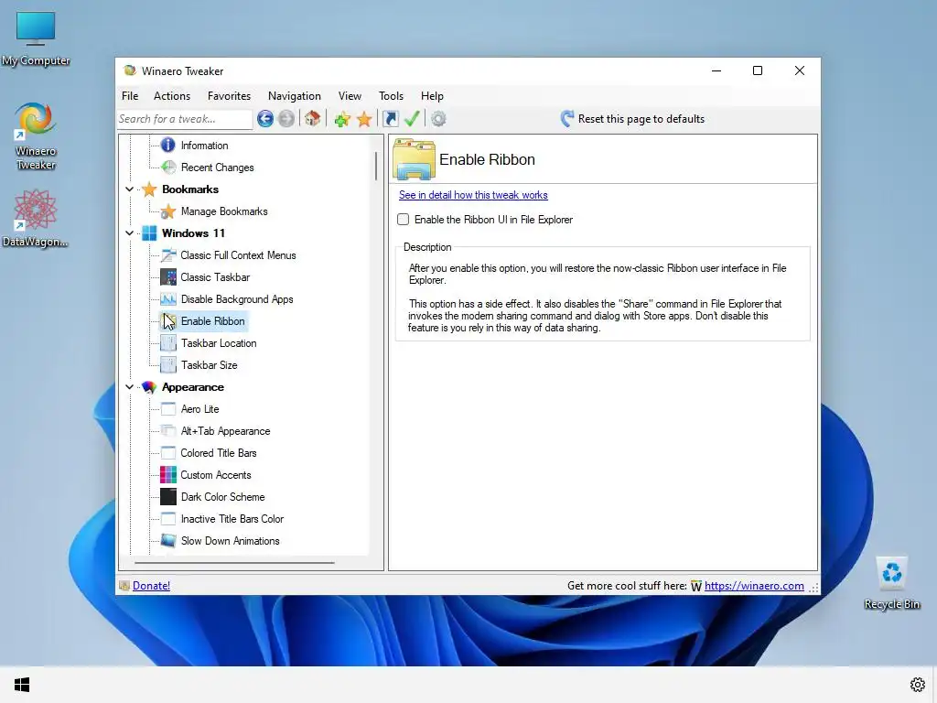Open settings gear in toolbar
Screen dimensions: 937x703
click(438, 119)
